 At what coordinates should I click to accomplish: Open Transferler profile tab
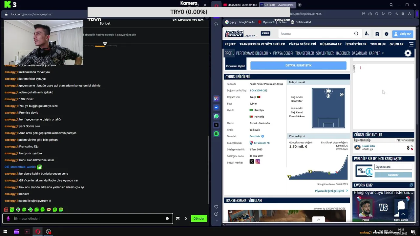[x=304, y=53]
